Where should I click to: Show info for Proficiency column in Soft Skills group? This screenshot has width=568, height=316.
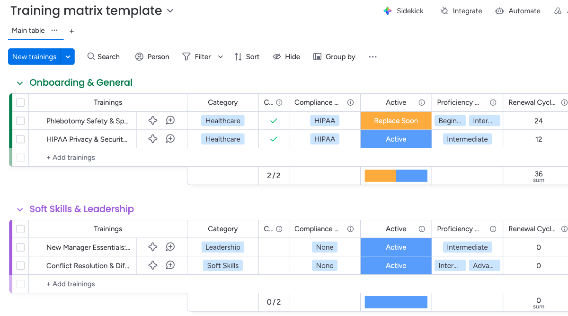[493, 229]
